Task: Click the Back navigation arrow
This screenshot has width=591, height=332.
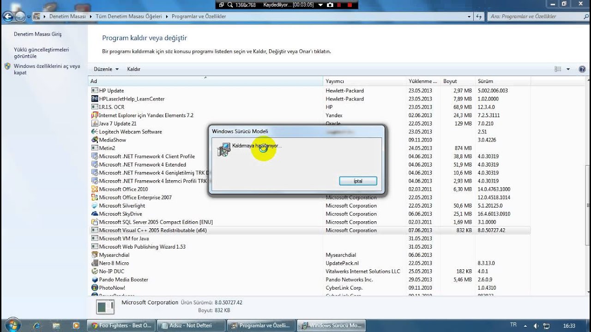Action: (8, 17)
